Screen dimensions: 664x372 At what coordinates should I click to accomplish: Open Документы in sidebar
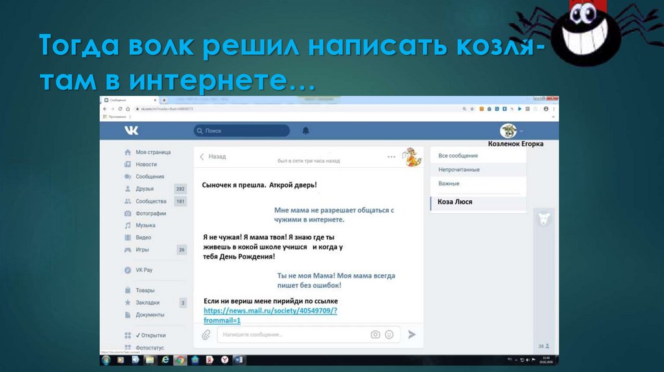click(x=150, y=315)
